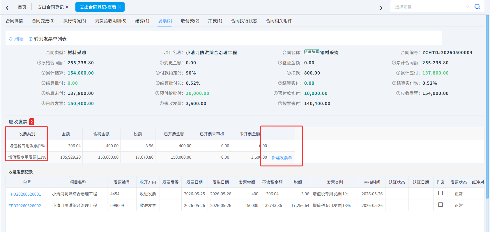Viewport: 490px width, 232px height.
Task: Open the 合同执行状态 tab
Action: [244, 21]
